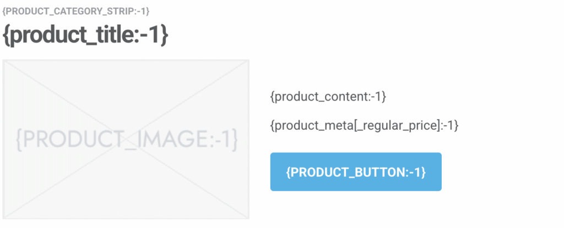This screenshot has width=564, height=228.
Task: Click the {product_title:-1} heading
Action: click(85, 35)
